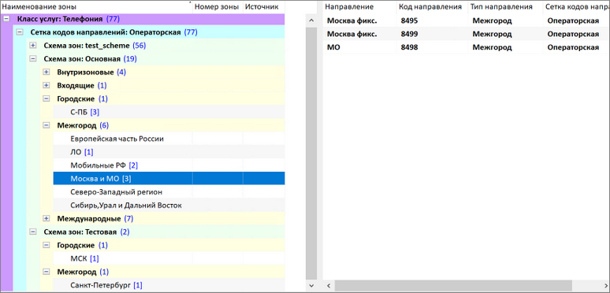The height and width of the screenshot is (293, 610).
Task: Sort by Номер зоны column header
Action: coord(218,6)
